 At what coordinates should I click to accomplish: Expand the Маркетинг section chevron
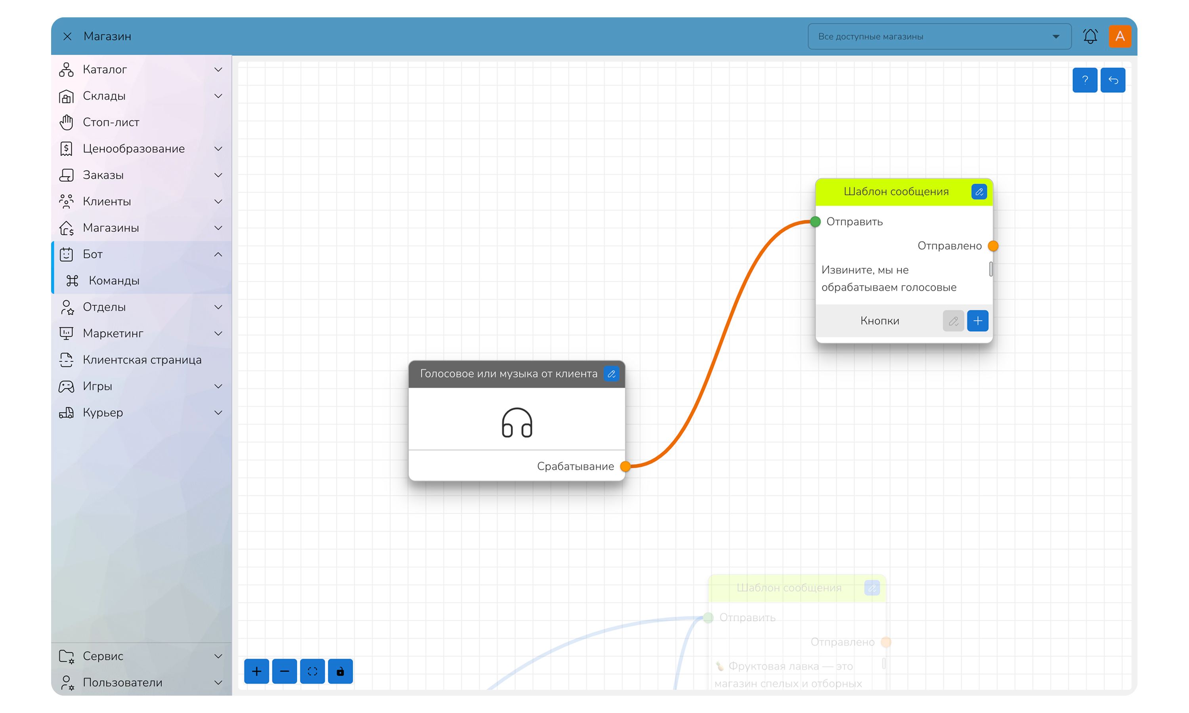point(218,334)
